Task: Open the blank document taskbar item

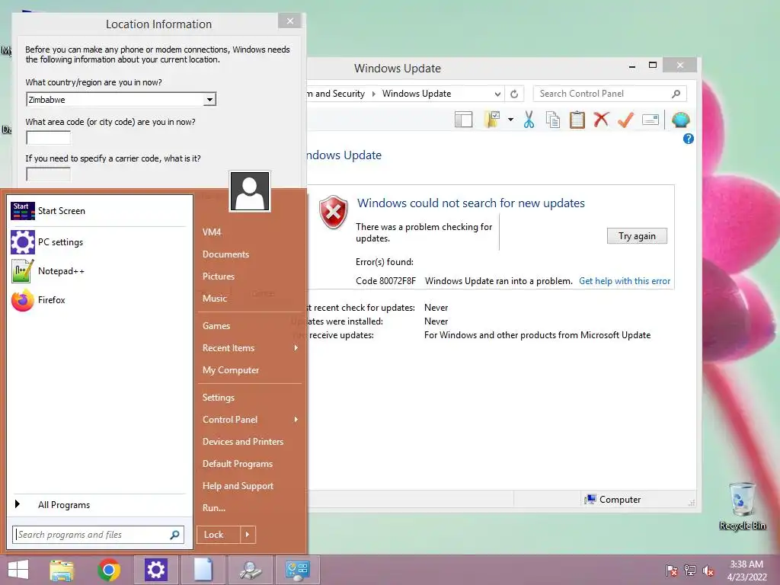Action: pos(203,570)
